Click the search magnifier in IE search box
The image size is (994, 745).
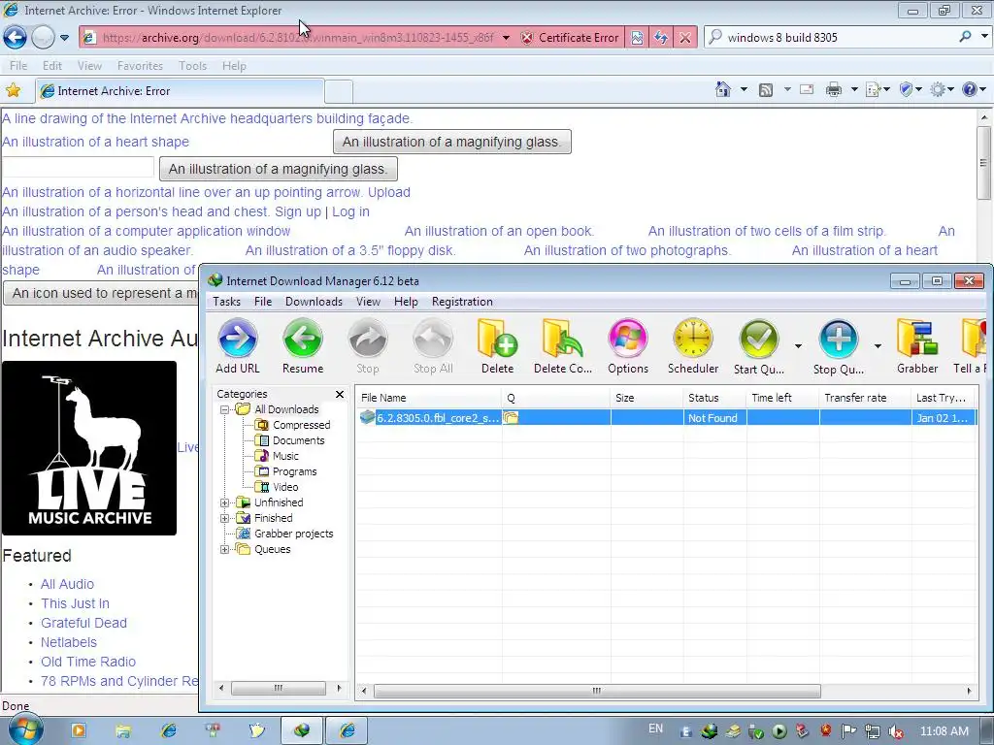pyautogui.click(x=966, y=37)
